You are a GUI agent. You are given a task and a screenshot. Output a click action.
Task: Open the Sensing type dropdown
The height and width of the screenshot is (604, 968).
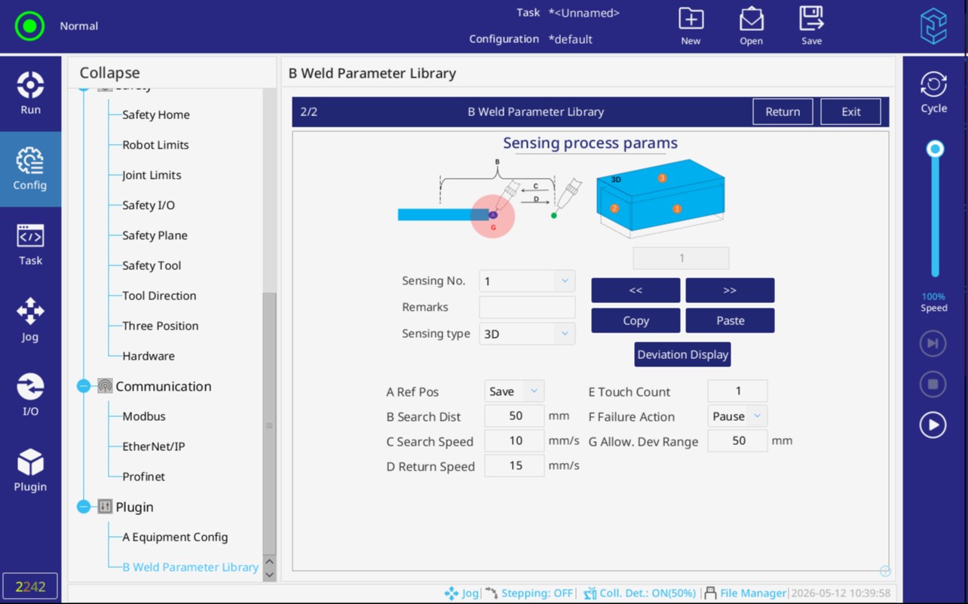click(527, 333)
